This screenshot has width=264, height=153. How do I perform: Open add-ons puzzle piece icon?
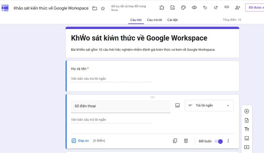coord(162,8)
